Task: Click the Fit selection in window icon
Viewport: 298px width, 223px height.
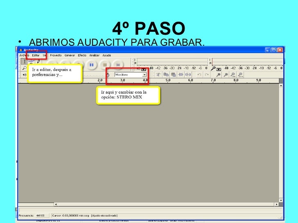Action: click(x=233, y=75)
